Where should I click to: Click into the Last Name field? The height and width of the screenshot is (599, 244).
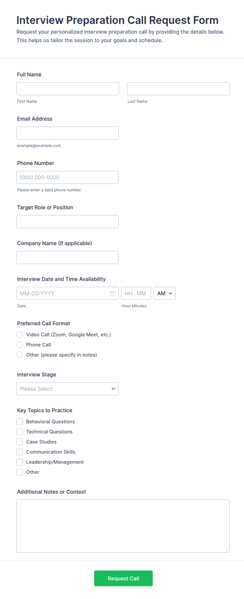[x=178, y=89]
